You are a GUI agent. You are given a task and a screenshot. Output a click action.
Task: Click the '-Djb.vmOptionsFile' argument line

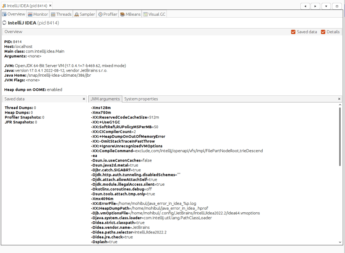pyautogui.click(x=175, y=213)
